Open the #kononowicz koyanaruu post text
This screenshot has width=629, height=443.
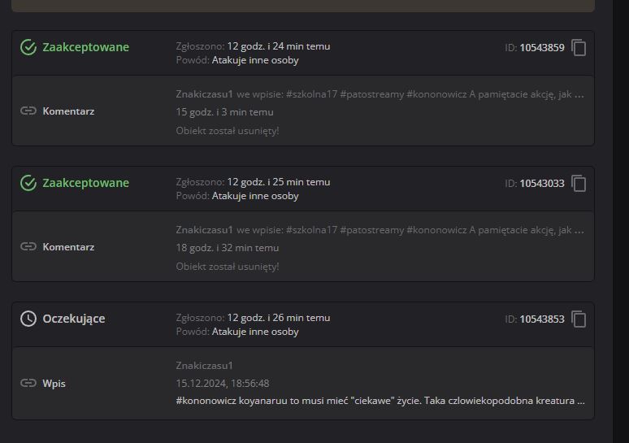[380, 401]
